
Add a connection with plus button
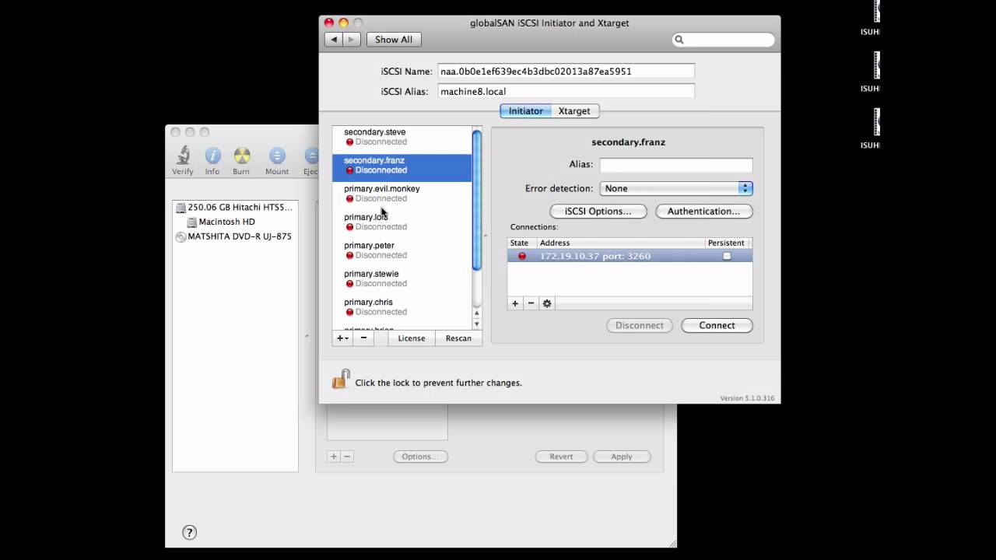pyautogui.click(x=515, y=303)
